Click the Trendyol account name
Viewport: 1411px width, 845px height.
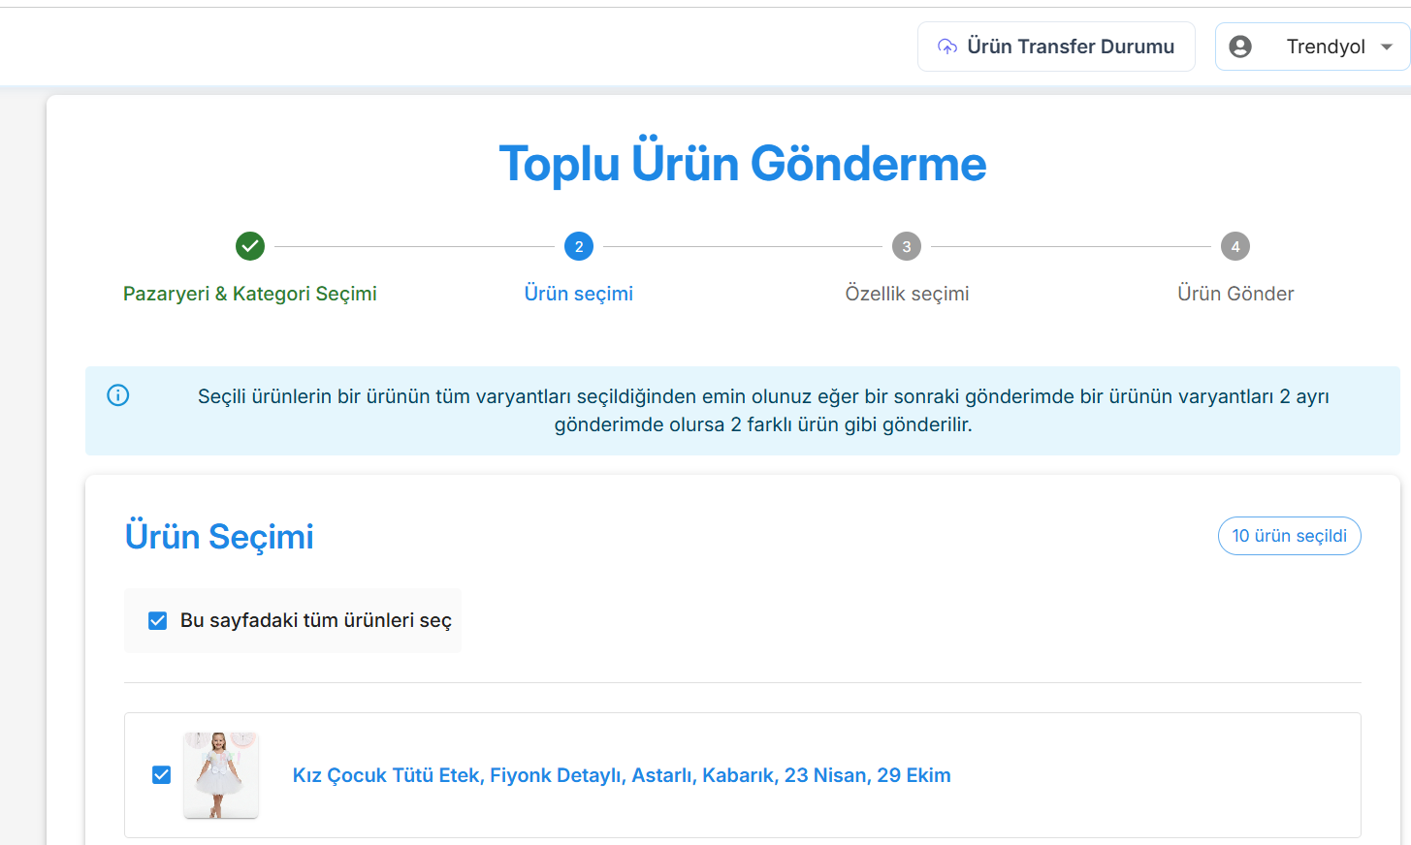click(1326, 47)
